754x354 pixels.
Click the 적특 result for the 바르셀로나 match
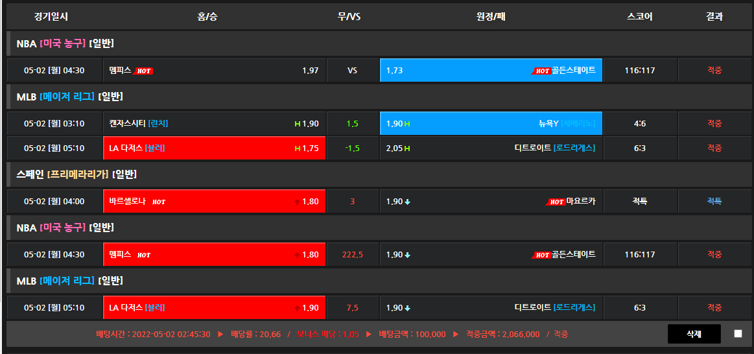click(714, 202)
